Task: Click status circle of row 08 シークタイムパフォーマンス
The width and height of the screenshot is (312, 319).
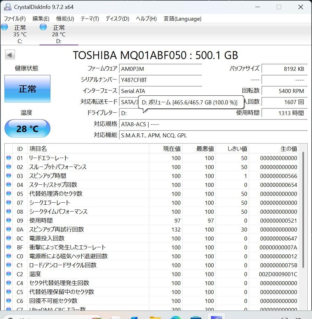Action: click(x=9, y=211)
